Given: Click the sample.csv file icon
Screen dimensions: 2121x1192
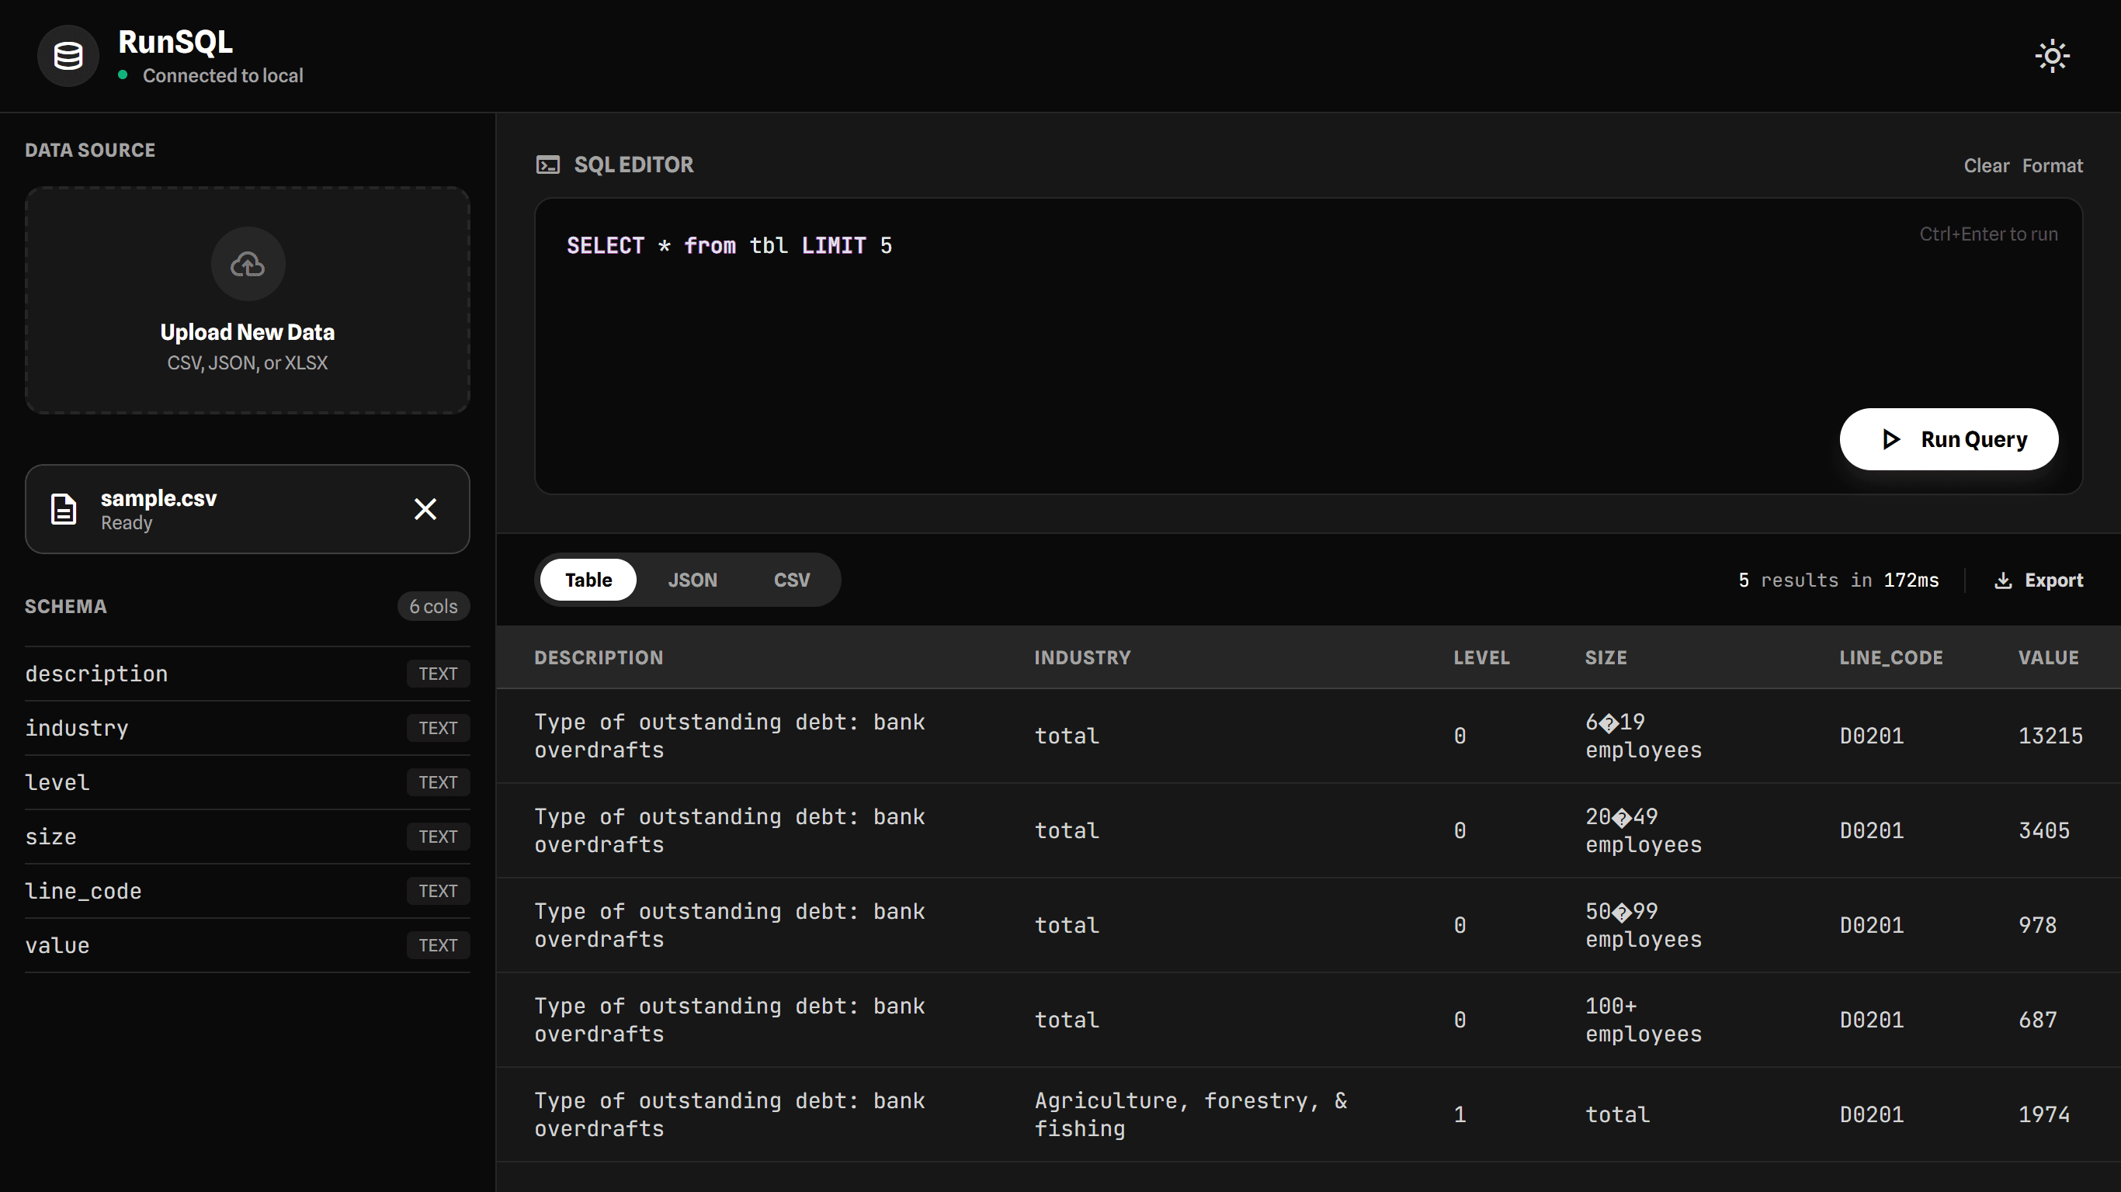Looking at the screenshot, I should tap(64, 509).
